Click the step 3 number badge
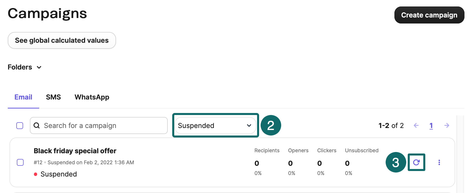Image resolution: width=472 pixels, height=193 pixels. click(396, 162)
